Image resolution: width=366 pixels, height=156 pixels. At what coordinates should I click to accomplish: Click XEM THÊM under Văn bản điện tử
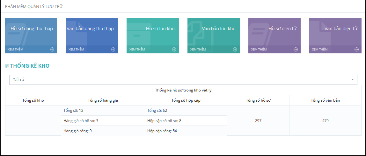(320, 49)
